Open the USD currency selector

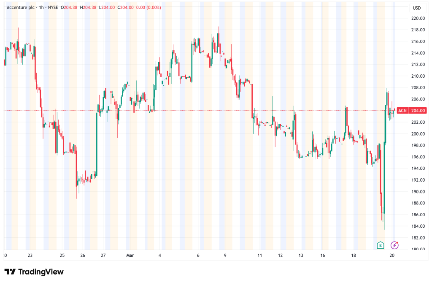[417, 8]
